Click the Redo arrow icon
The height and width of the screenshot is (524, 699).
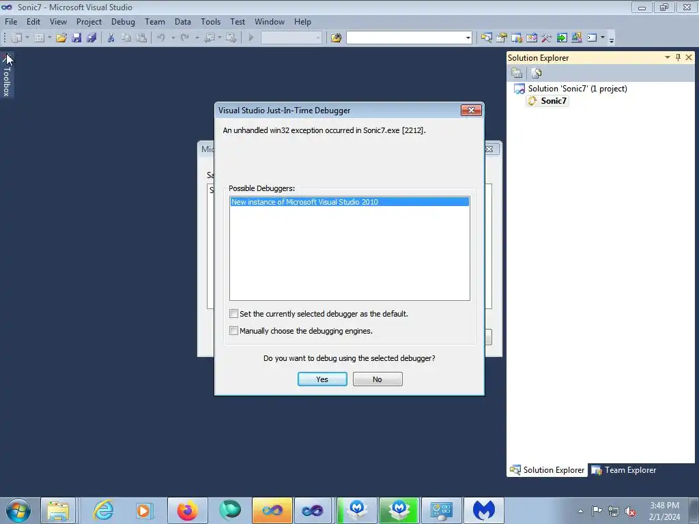(184, 38)
